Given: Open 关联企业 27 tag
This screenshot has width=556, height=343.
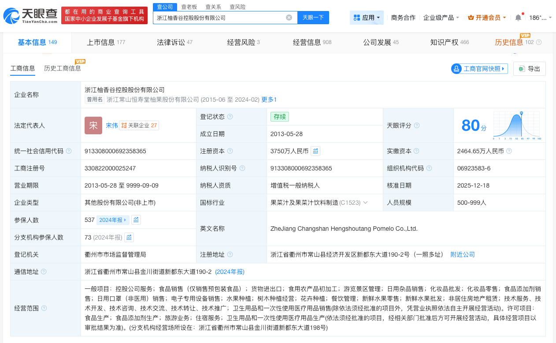Looking at the screenshot, I should click(x=139, y=125).
